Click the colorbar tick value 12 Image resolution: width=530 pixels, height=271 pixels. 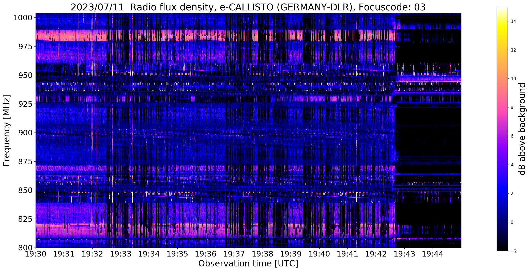pos(513,50)
